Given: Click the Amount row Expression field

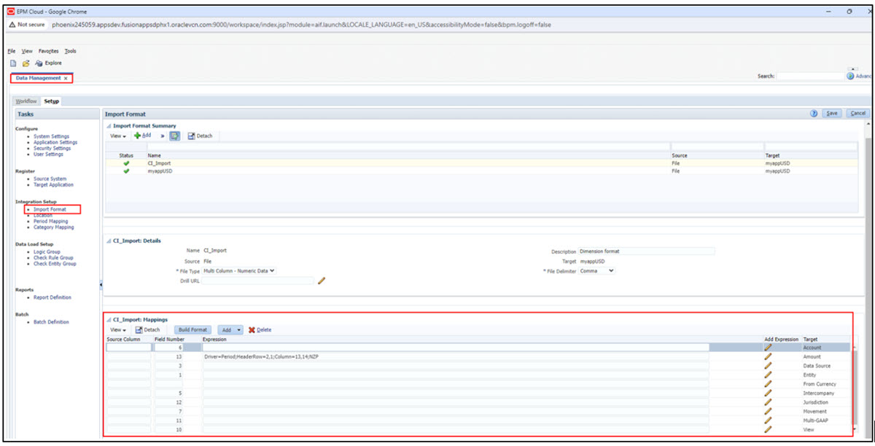Looking at the screenshot, I should [456, 357].
